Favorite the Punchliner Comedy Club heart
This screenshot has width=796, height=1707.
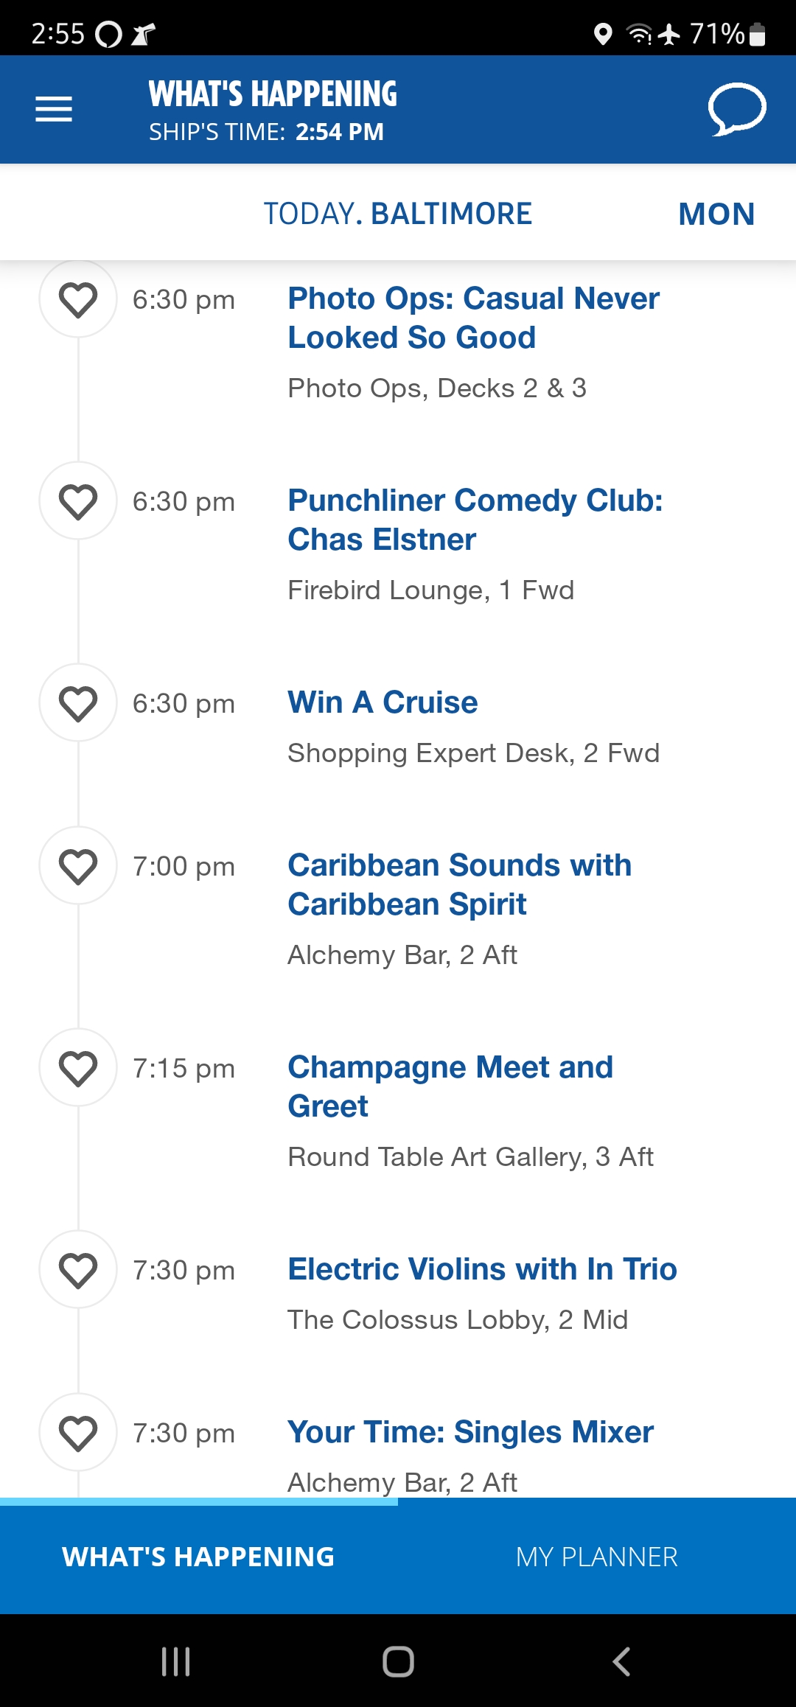click(x=78, y=501)
